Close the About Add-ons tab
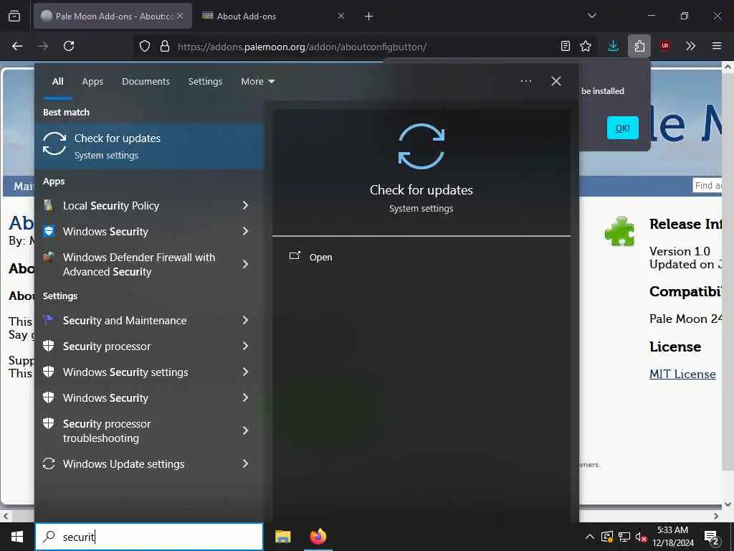Image resolution: width=734 pixels, height=551 pixels. coord(341,16)
